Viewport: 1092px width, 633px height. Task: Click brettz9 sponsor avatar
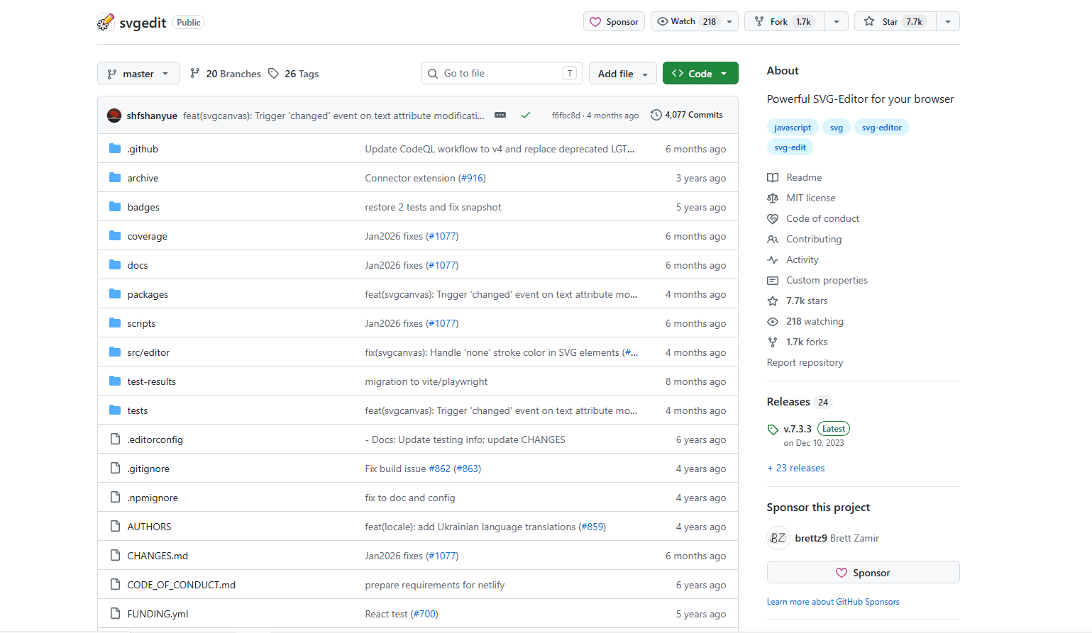(778, 538)
